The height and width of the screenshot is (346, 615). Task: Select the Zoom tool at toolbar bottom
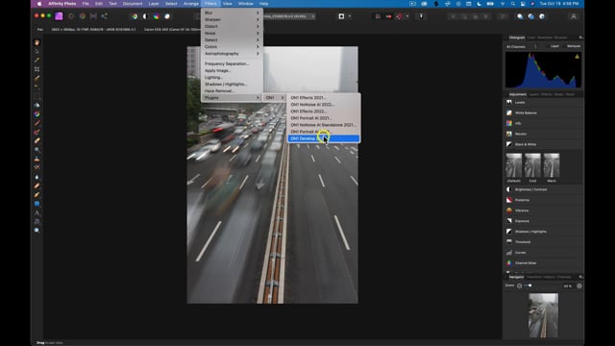(x=37, y=231)
